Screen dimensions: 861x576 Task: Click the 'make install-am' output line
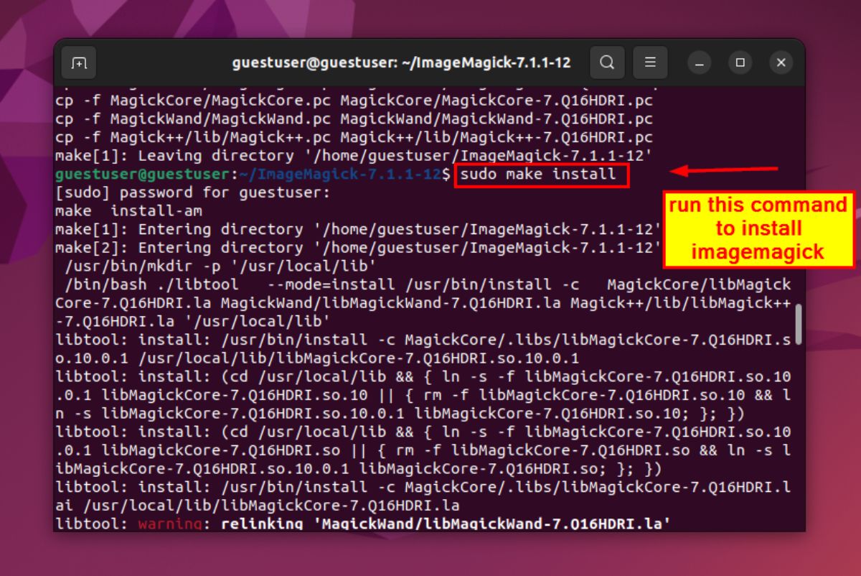(x=129, y=211)
